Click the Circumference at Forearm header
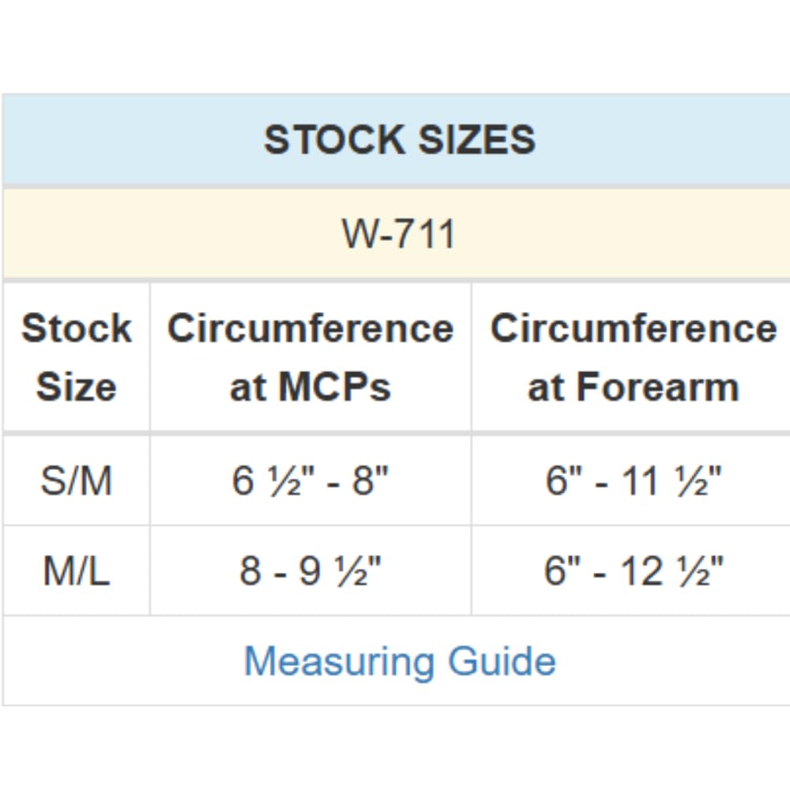 click(633, 357)
